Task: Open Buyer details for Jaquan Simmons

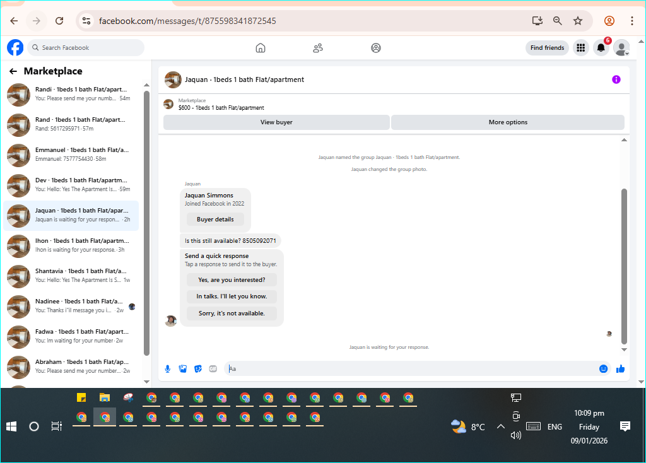Action: tap(215, 219)
